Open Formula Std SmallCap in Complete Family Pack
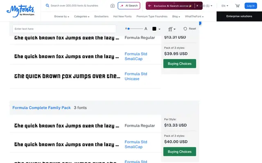The image size is (262, 163). click(x=136, y=144)
